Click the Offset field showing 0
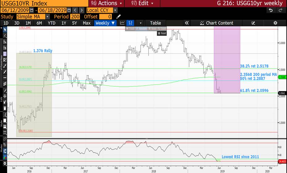The width and height of the screenshot is (287, 173). pos(105,17)
